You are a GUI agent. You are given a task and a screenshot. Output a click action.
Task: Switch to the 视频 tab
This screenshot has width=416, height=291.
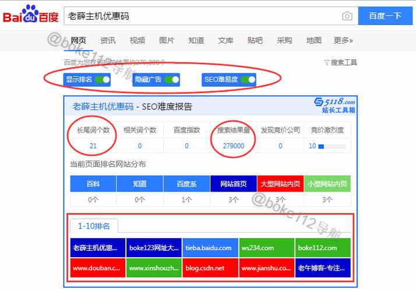[137, 40]
